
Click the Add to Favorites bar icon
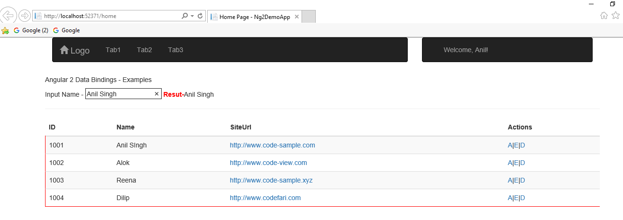pos(5,30)
